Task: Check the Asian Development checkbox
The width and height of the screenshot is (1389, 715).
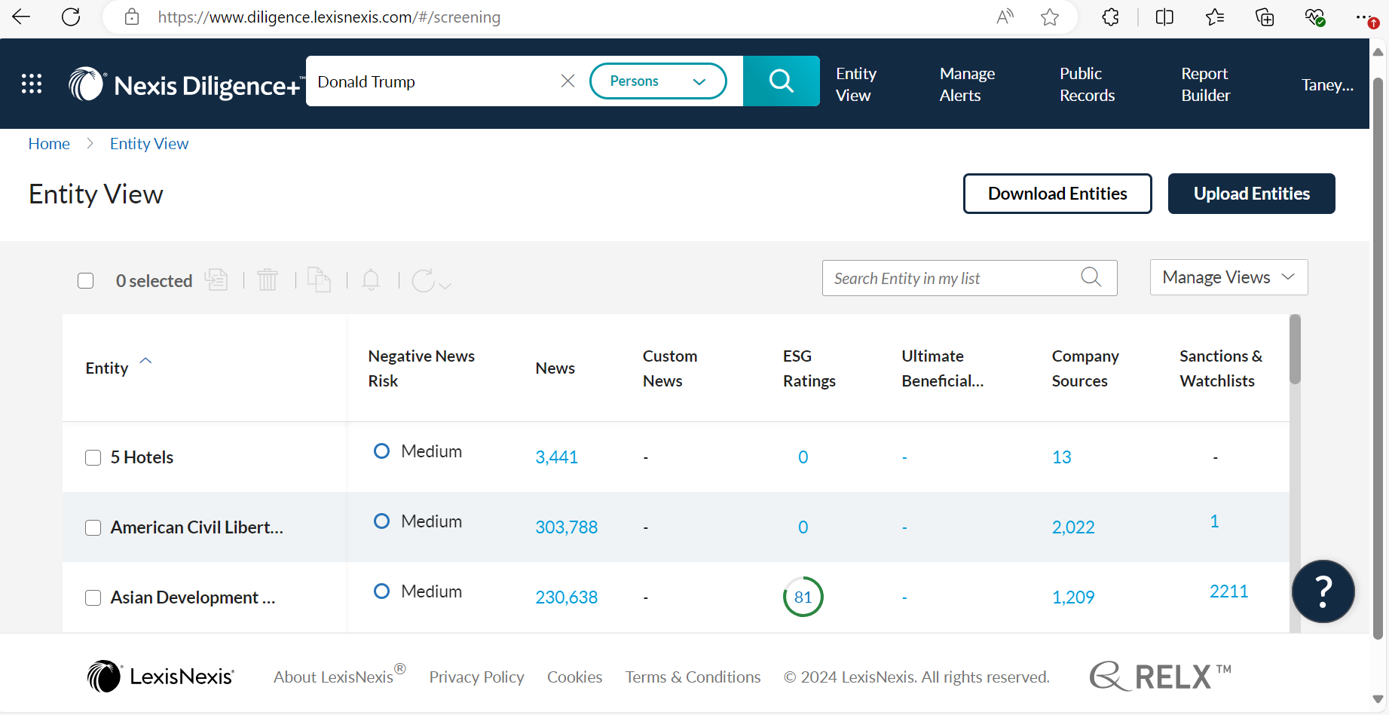Action: [93, 598]
